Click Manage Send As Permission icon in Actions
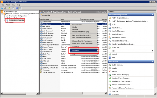This screenshot has height=98, width=157. coord(110,85)
